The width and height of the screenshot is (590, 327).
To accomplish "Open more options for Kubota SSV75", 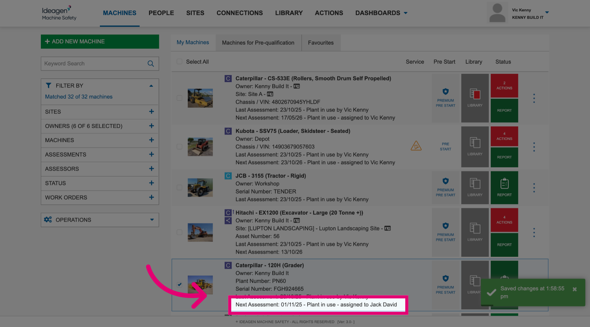I will point(534,147).
